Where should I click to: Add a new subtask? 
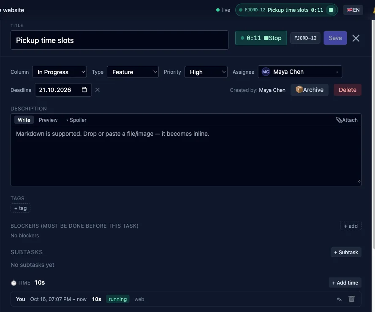346,252
